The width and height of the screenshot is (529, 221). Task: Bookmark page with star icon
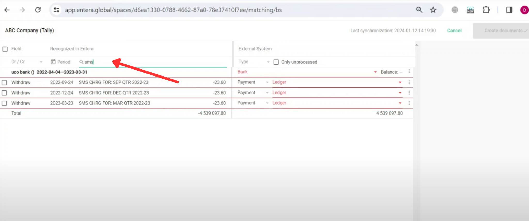(x=433, y=10)
